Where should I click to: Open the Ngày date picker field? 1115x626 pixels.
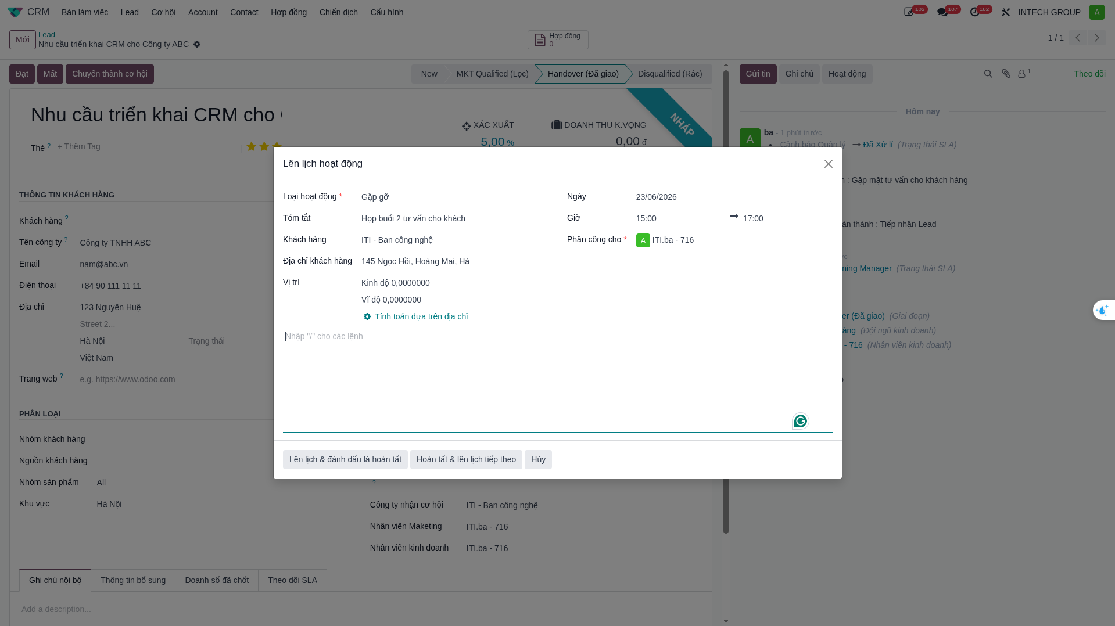tap(734, 197)
